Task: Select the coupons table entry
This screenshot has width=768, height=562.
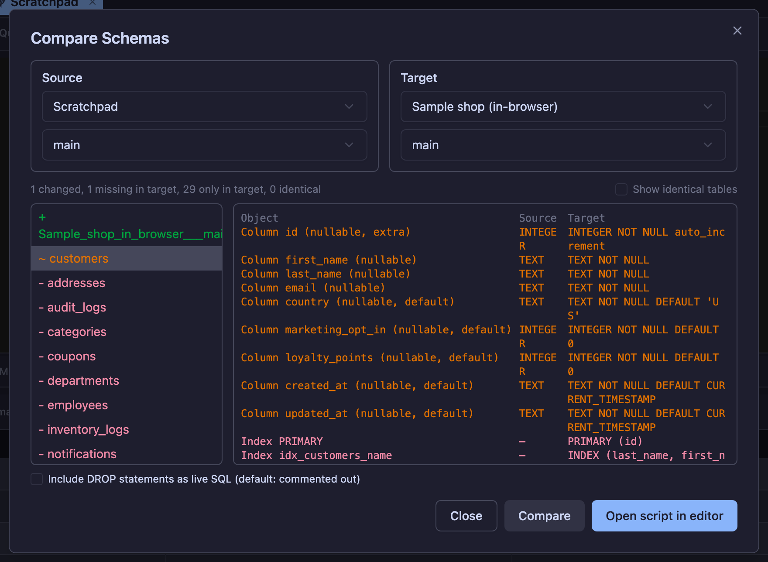Action: click(x=127, y=356)
